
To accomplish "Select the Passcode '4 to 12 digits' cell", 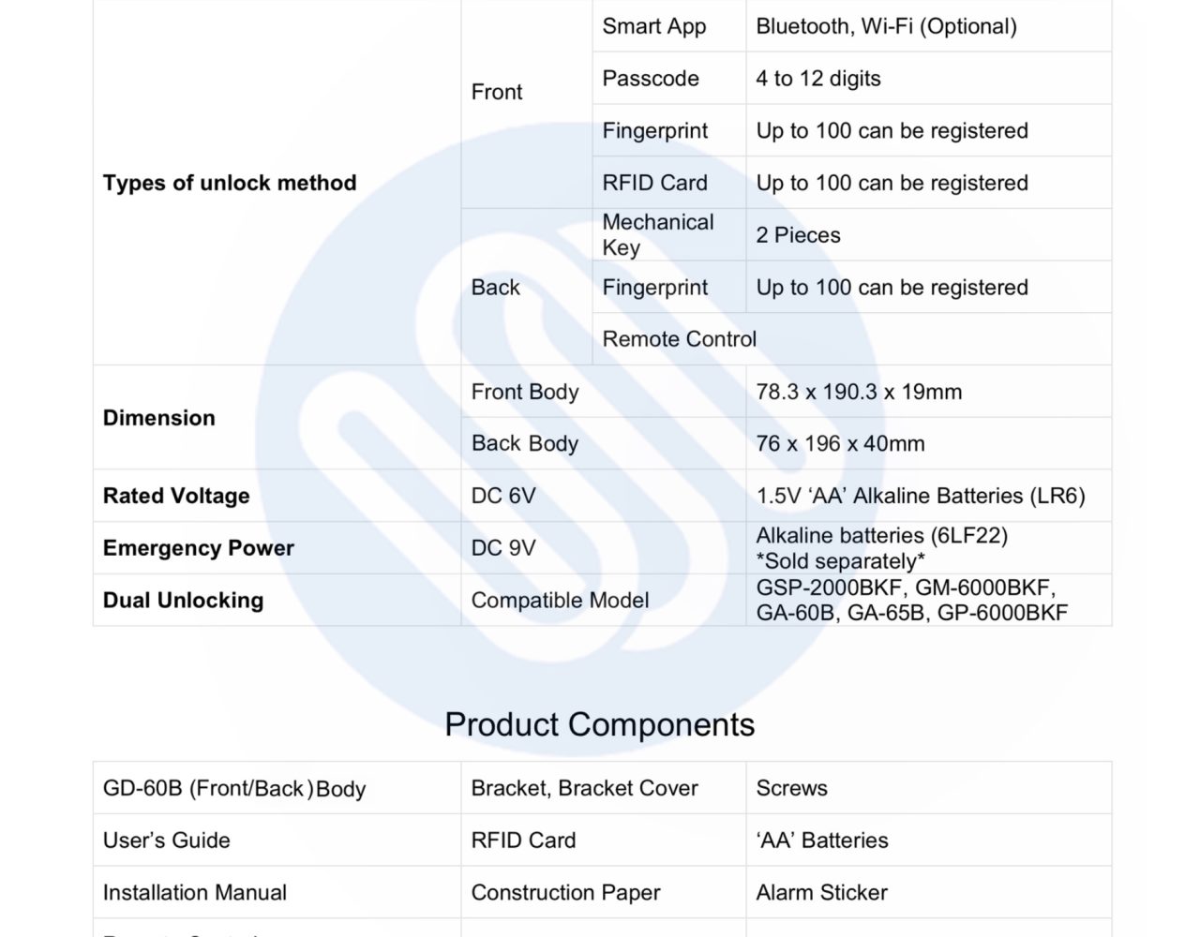I will point(928,78).
